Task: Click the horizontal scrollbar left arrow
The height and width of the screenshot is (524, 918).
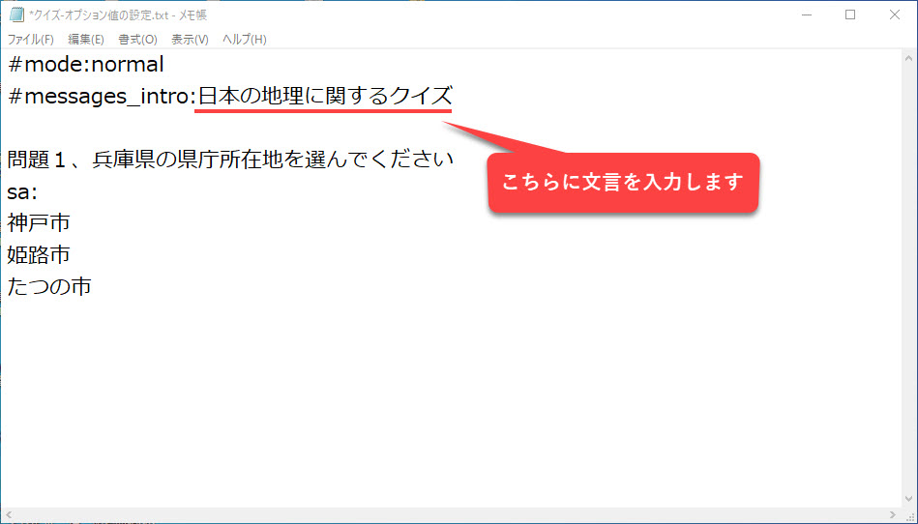Action: tap(8, 514)
